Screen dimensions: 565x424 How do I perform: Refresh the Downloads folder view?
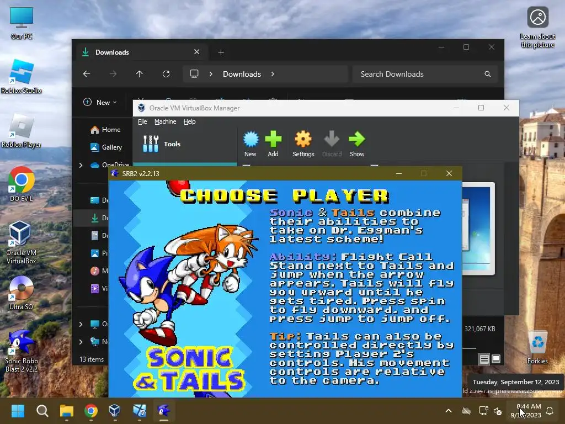click(x=166, y=74)
